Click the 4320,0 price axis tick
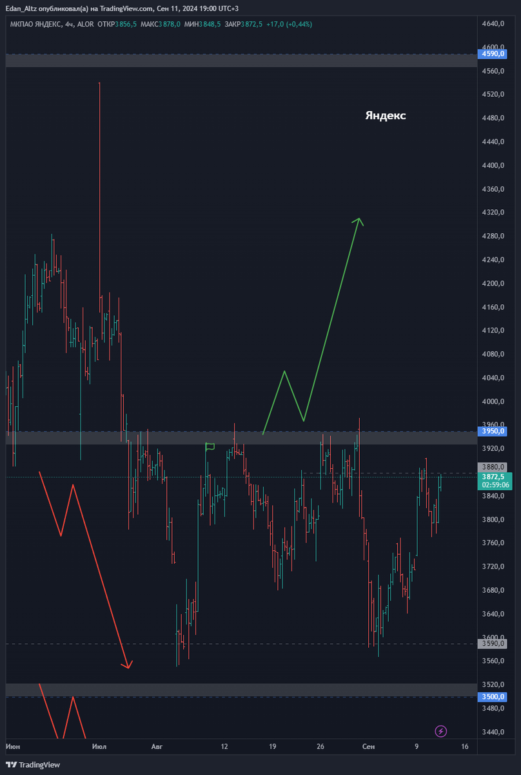The width and height of the screenshot is (521, 775). pyautogui.click(x=493, y=212)
